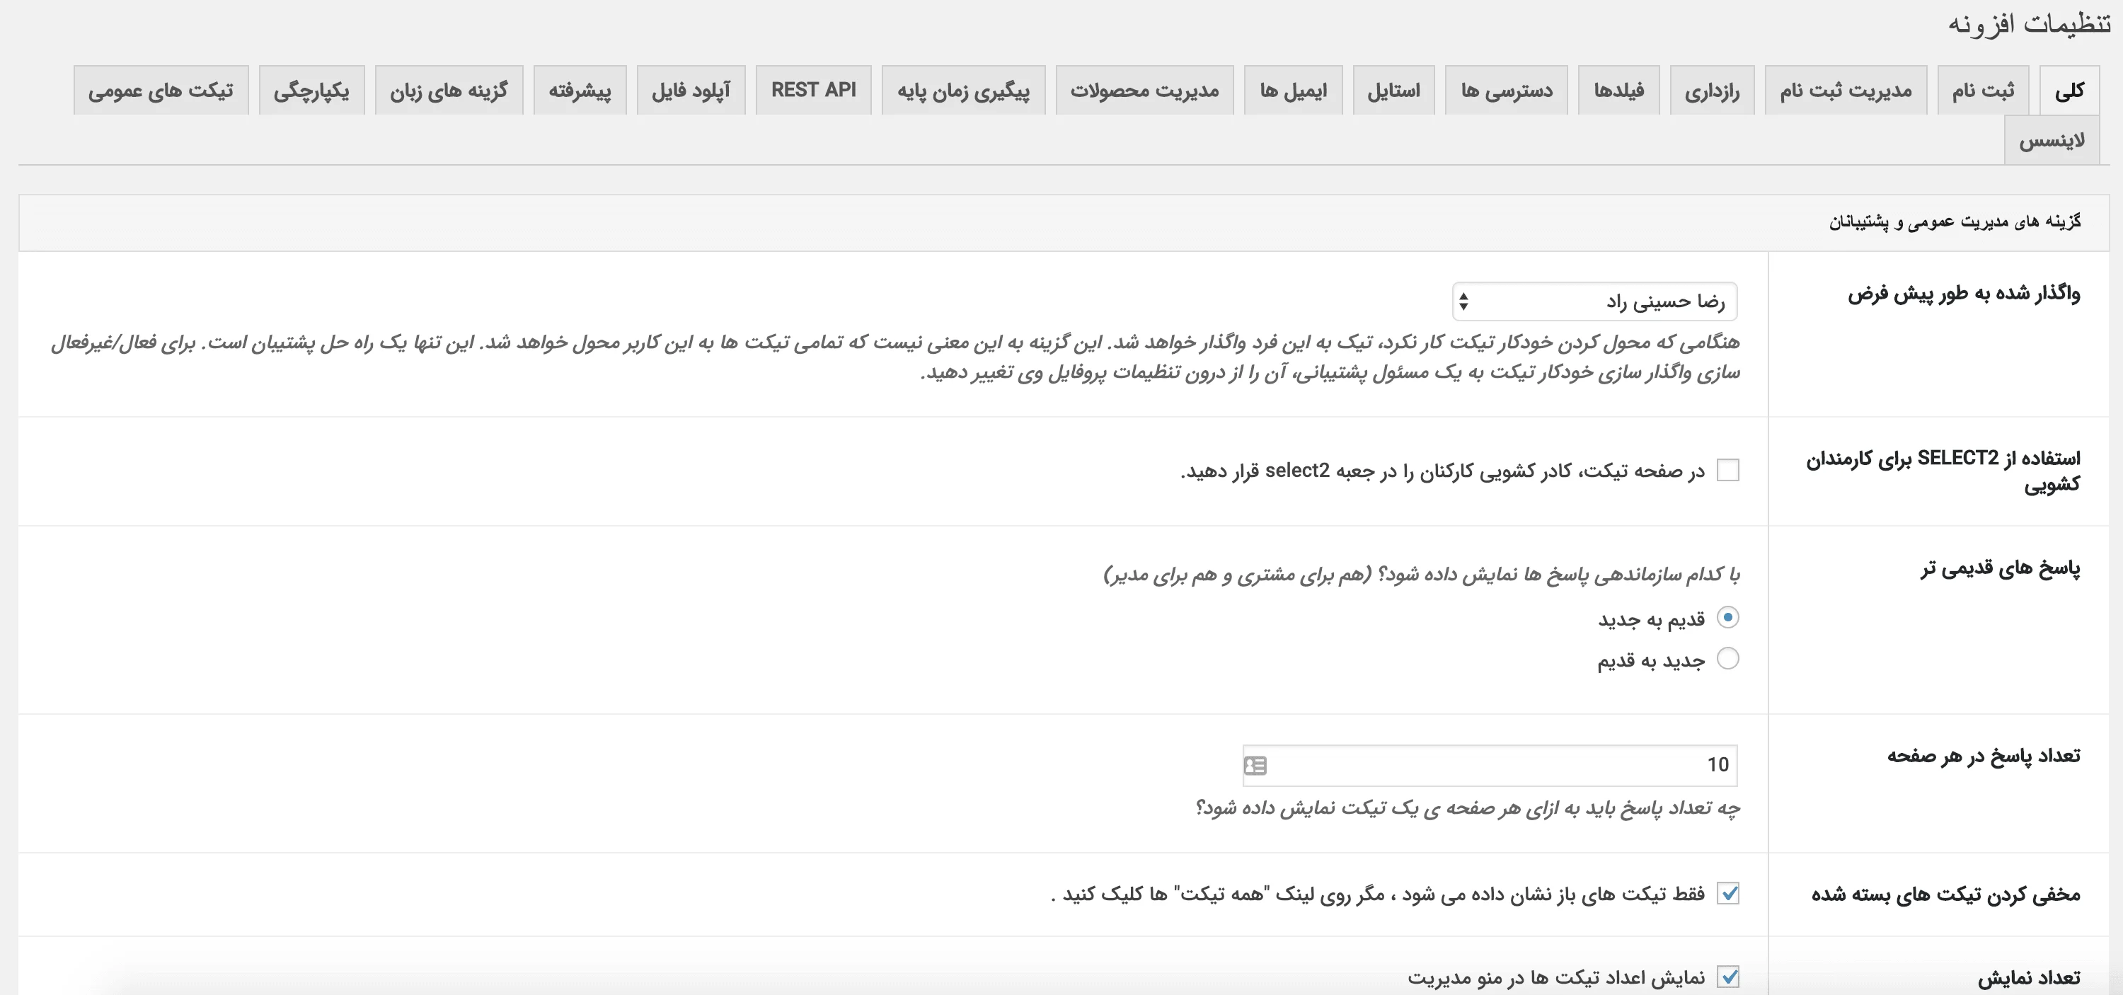This screenshot has height=995, width=2123.
Task: Open the مدیریت ثبت نام tab
Action: pyautogui.click(x=1846, y=90)
